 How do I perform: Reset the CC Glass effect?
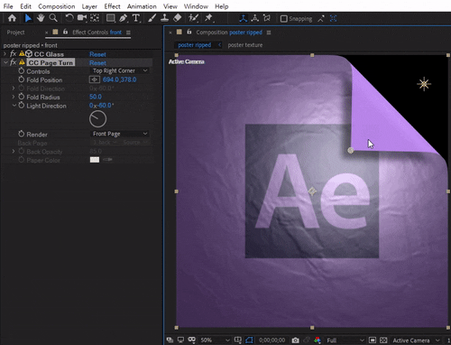(97, 54)
